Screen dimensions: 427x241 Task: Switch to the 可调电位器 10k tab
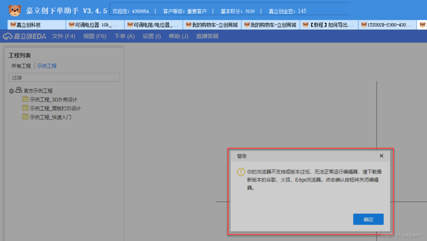point(95,25)
